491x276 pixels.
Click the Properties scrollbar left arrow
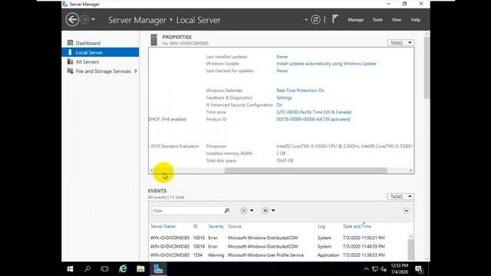152,170
